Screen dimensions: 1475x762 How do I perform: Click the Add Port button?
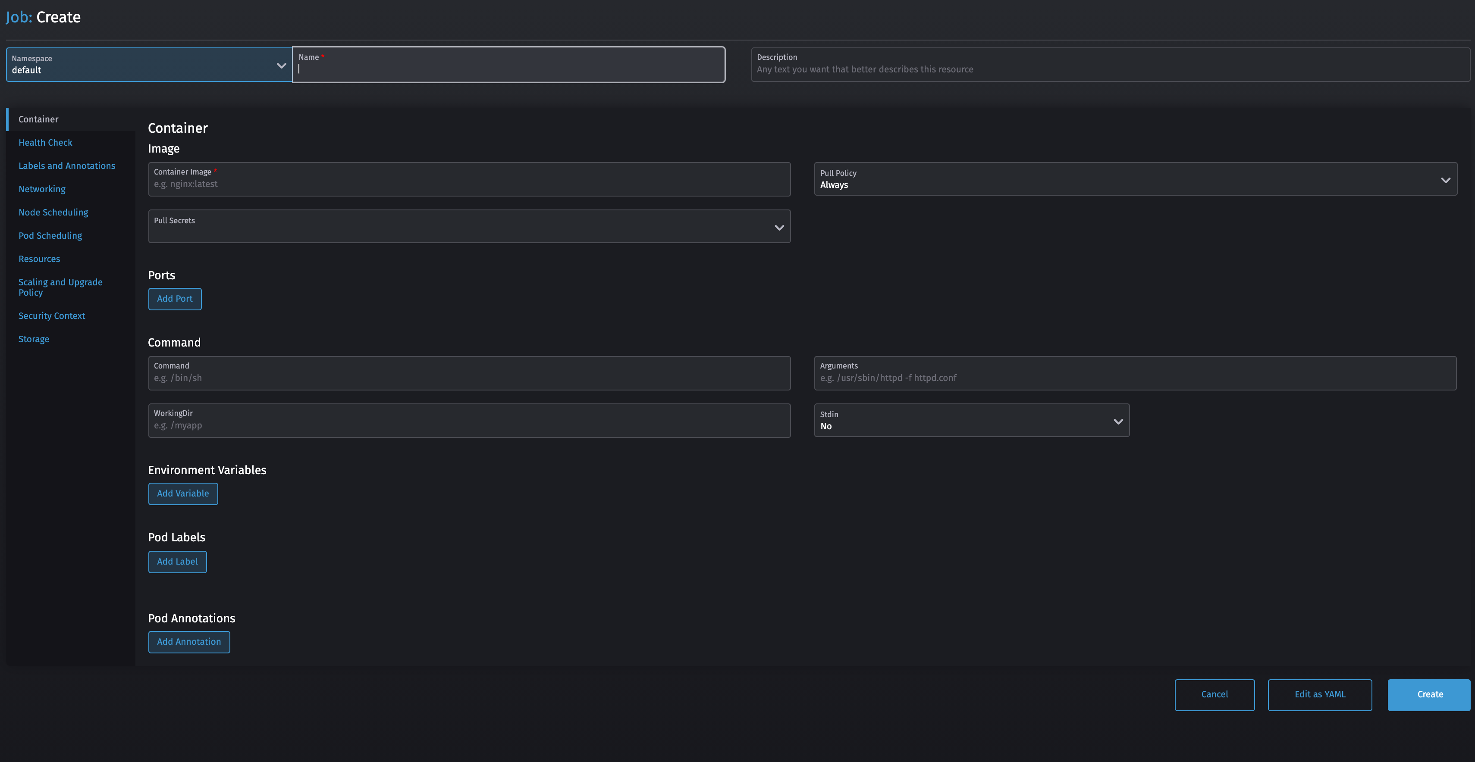pos(175,299)
